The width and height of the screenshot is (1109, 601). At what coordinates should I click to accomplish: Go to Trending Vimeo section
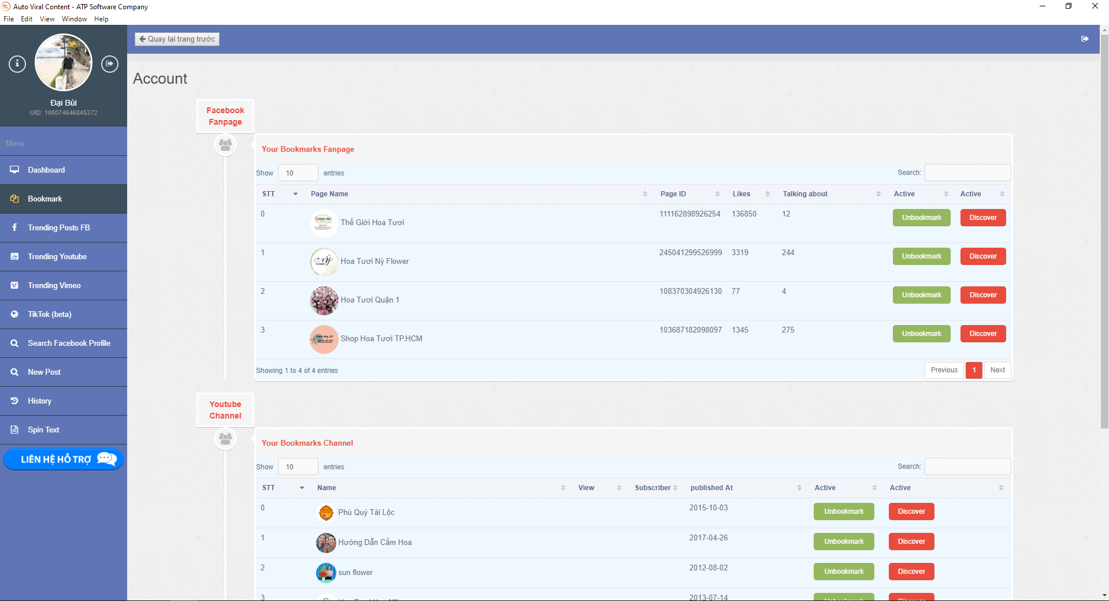pyautogui.click(x=54, y=285)
